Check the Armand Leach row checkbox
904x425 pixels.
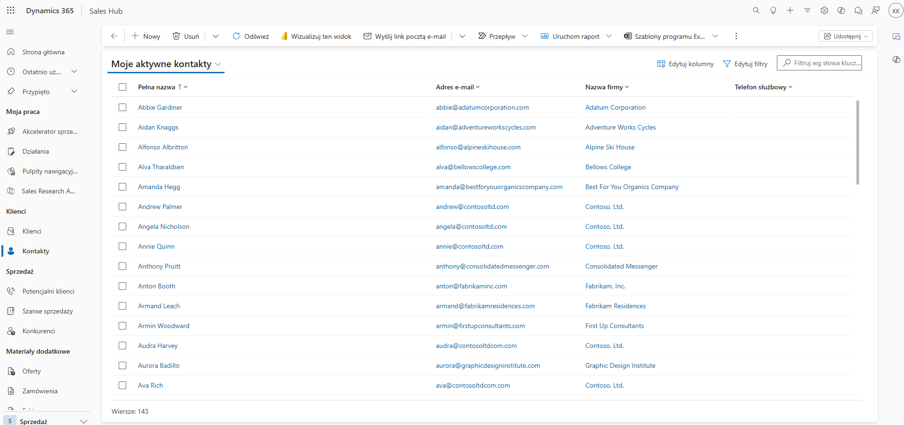(122, 306)
